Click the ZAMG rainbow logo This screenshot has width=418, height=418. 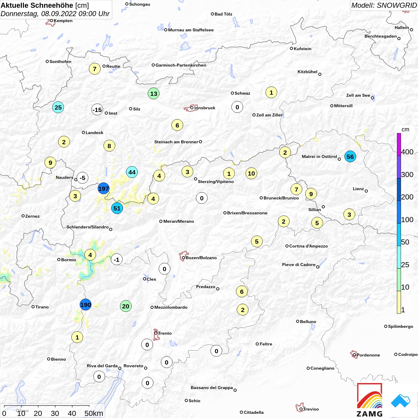coord(370,399)
